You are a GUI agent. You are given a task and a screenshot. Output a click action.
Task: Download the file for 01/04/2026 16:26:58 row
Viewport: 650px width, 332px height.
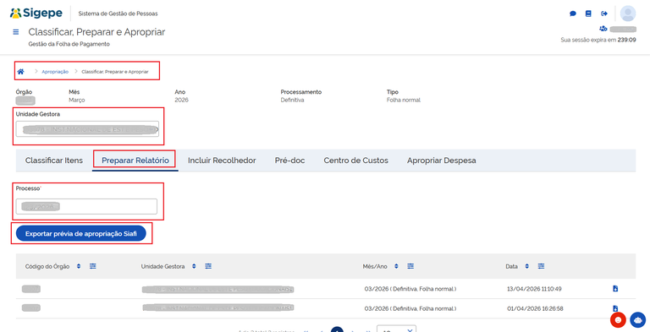(615, 308)
